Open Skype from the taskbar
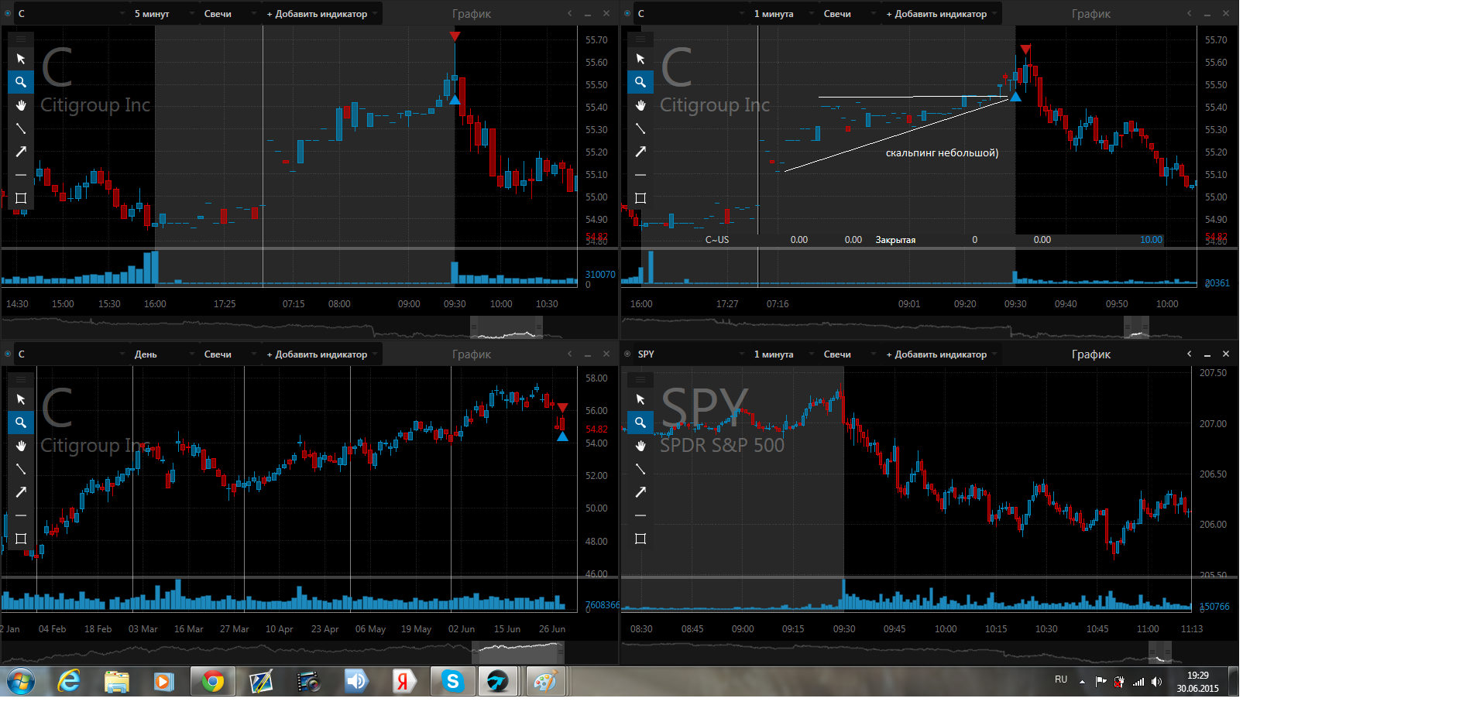Viewport: 1480px width, 705px height. [x=452, y=682]
